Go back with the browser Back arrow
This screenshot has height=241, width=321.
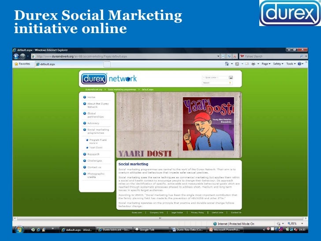click(x=16, y=56)
